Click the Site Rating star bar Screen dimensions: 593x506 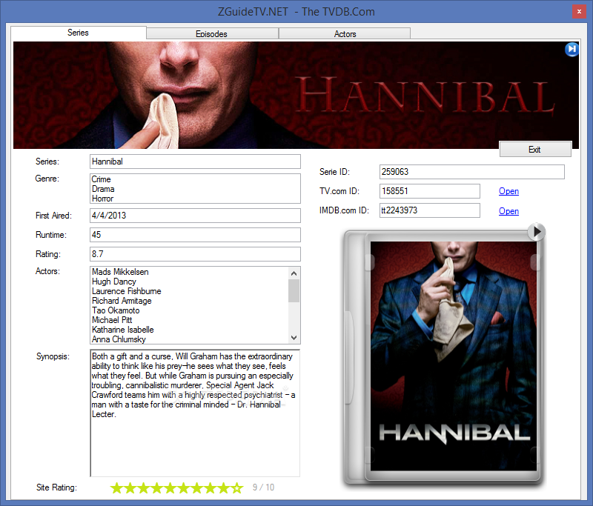click(x=177, y=488)
